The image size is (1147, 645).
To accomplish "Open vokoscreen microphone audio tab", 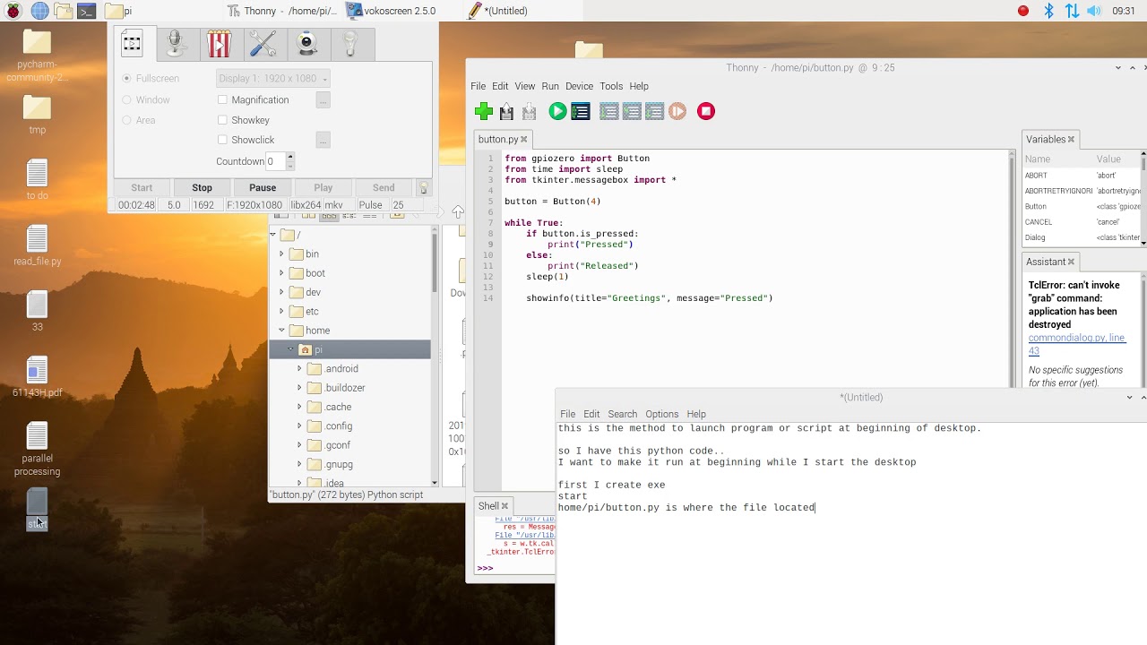I will (176, 44).
